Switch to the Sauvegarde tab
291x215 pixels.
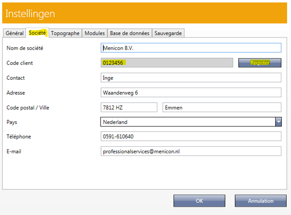168,33
